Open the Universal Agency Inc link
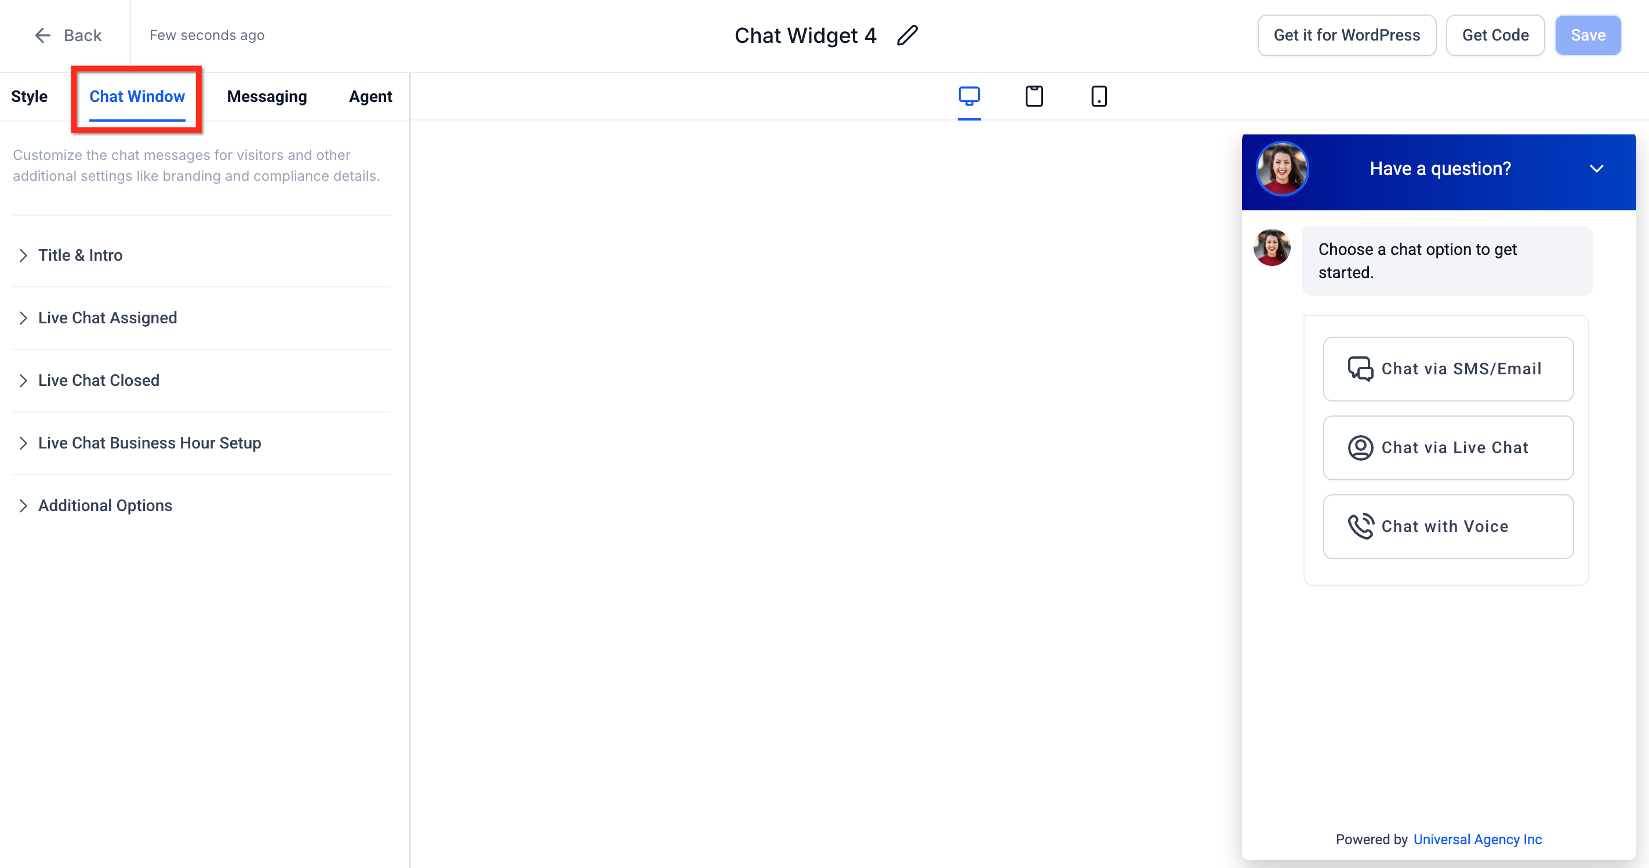This screenshot has width=1649, height=868. coord(1477,839)
